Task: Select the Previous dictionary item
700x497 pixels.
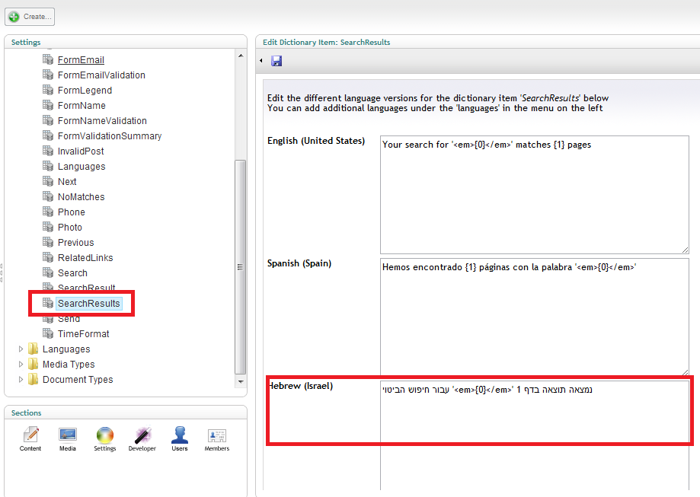Action: pyautogui.click(x=76, y=242)
